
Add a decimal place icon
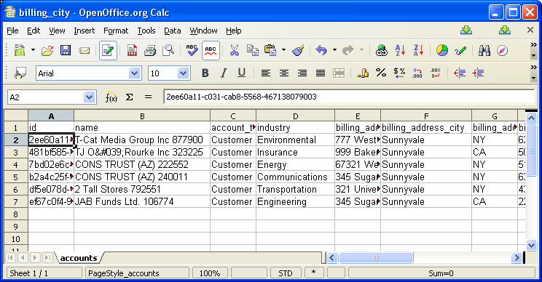(x=417, y=73)
